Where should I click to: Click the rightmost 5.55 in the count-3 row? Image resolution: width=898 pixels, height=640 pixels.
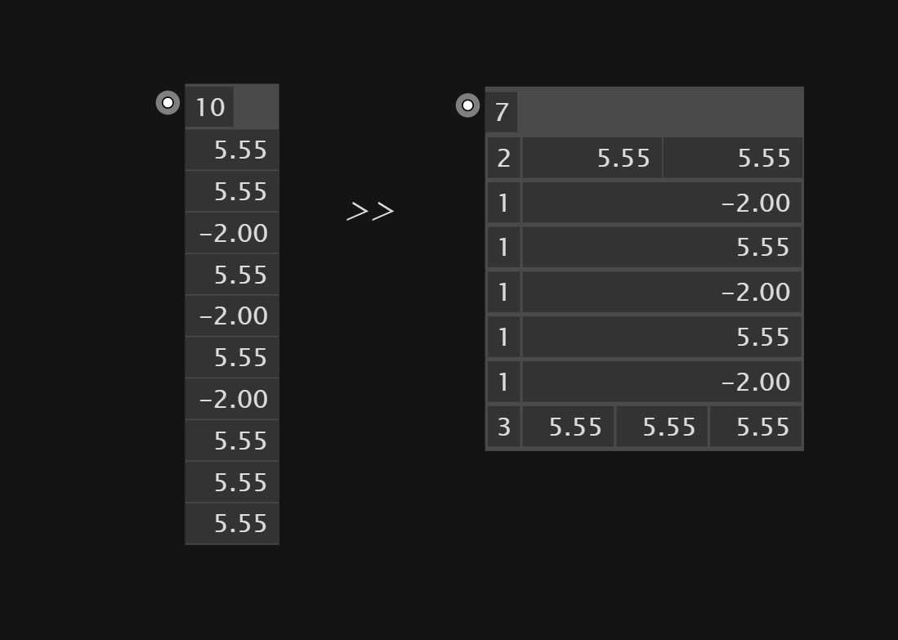(x=755, y=427)
